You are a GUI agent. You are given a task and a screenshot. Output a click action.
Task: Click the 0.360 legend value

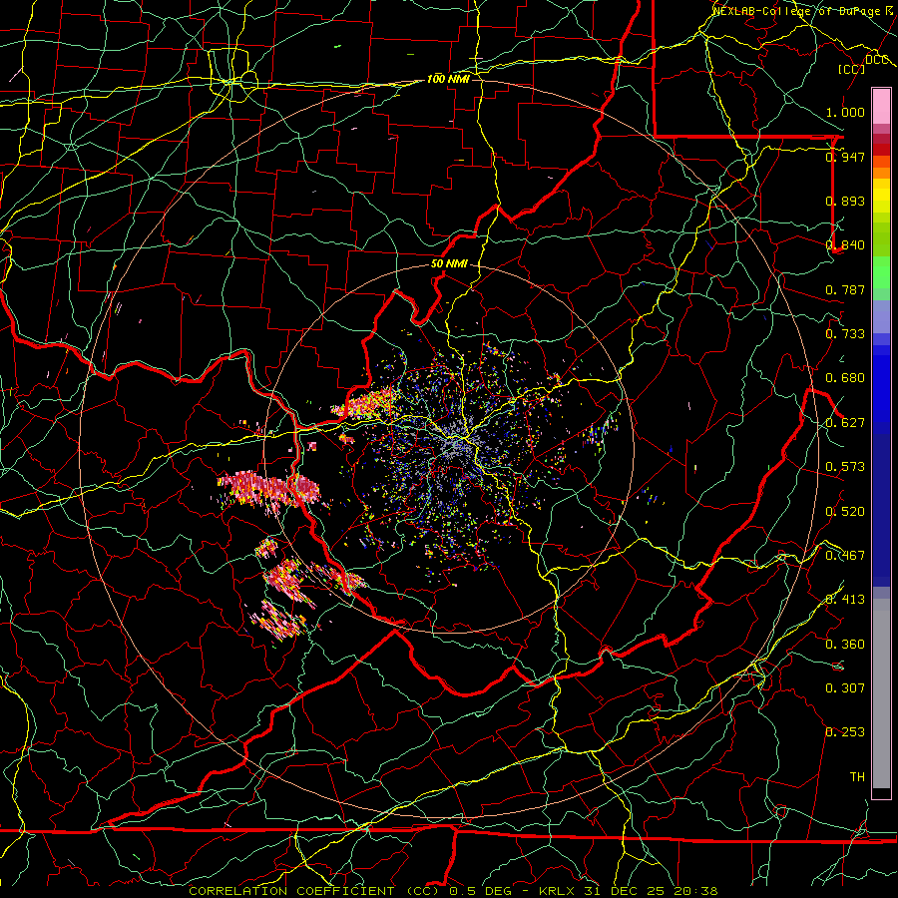click(845, 645)
